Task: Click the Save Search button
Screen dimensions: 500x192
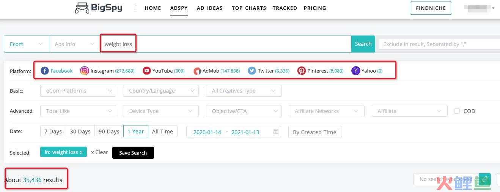Action: pyautogui.click(x=133, y=153)
